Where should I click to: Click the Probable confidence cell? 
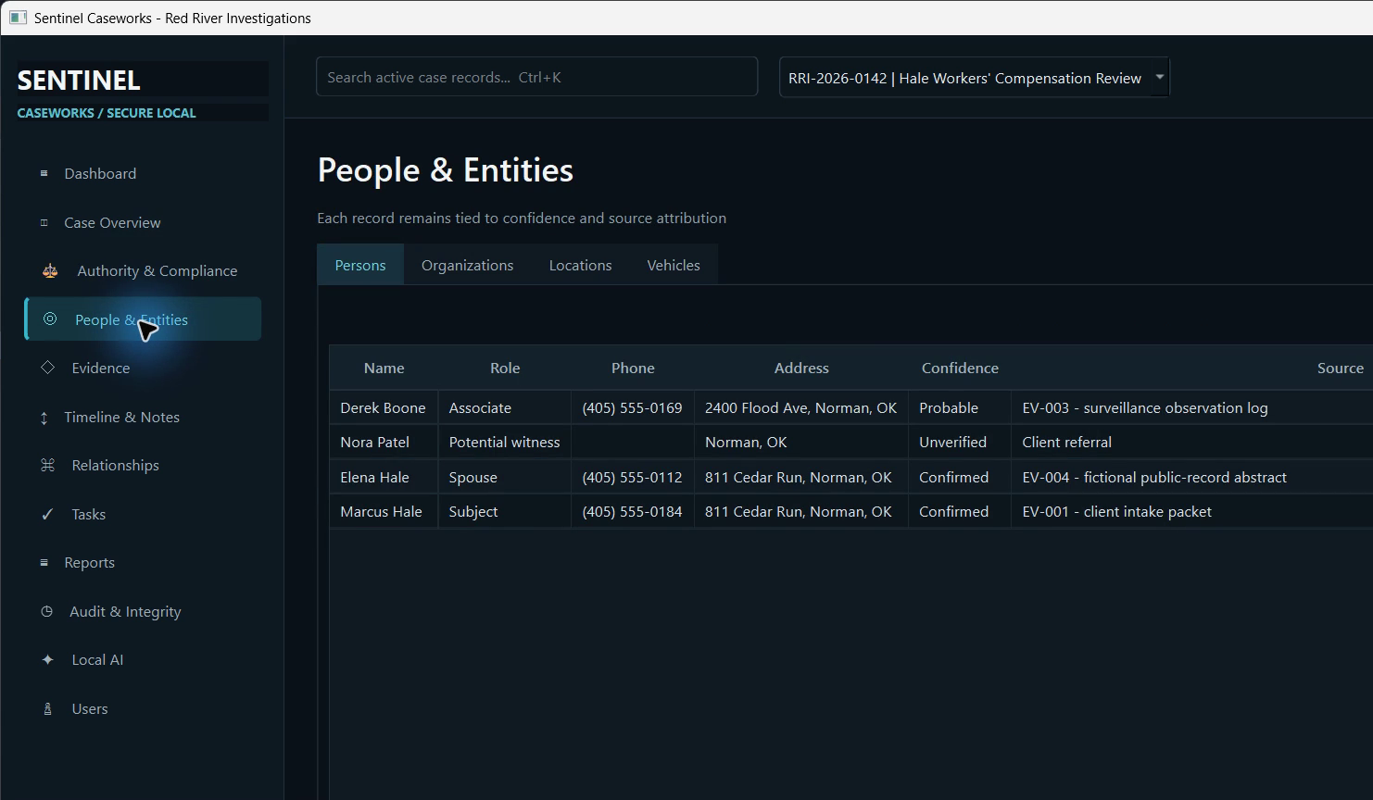[x=960, y=407]
